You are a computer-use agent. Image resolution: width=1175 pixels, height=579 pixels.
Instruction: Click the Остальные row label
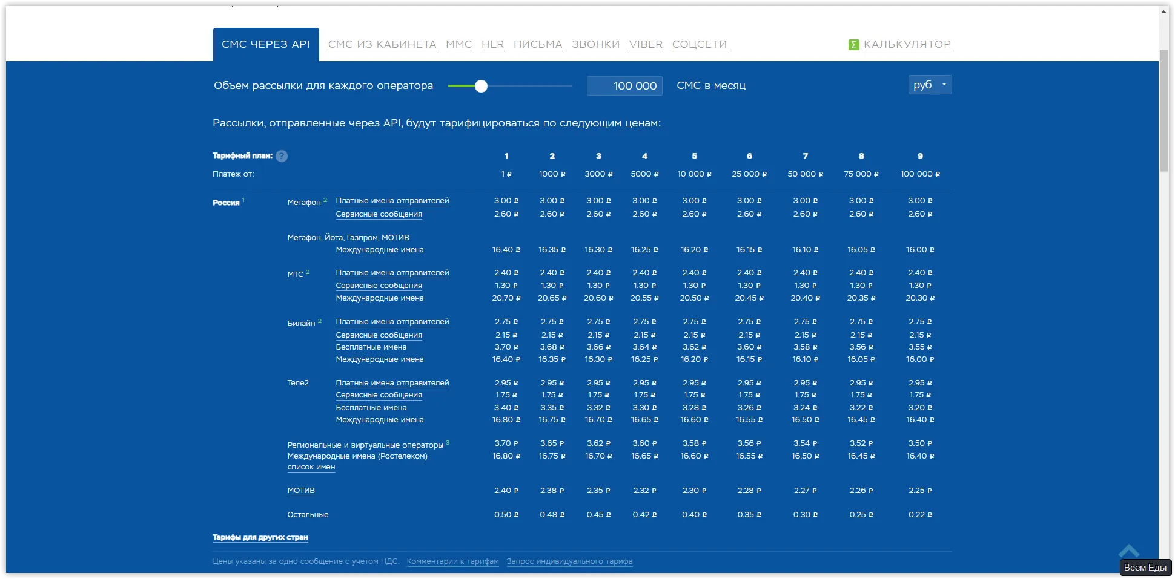click(308, 515)
